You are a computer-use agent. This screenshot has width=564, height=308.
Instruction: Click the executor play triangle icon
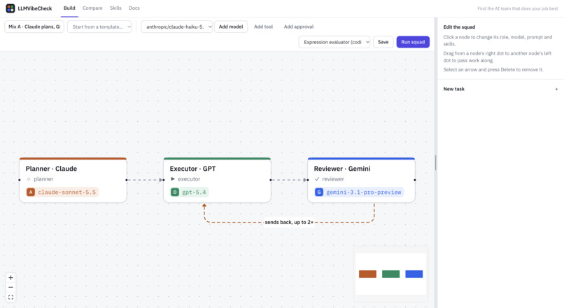pos(173,178)
